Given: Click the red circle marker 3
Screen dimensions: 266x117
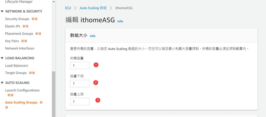Looking at the screenshot, I should point(98,100).
